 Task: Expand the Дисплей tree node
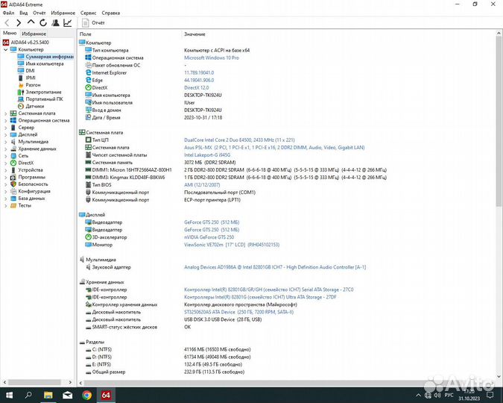tap(5, 134)
